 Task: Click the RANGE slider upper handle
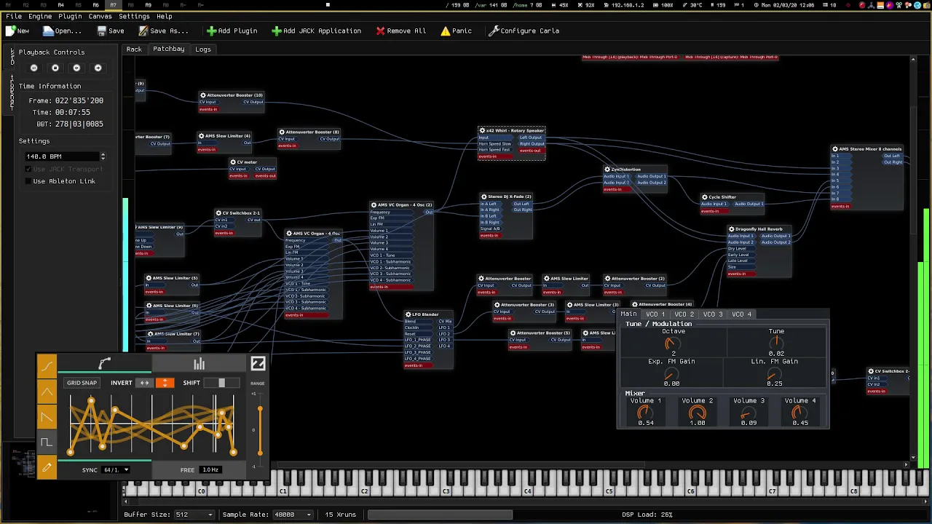point(260,410)
